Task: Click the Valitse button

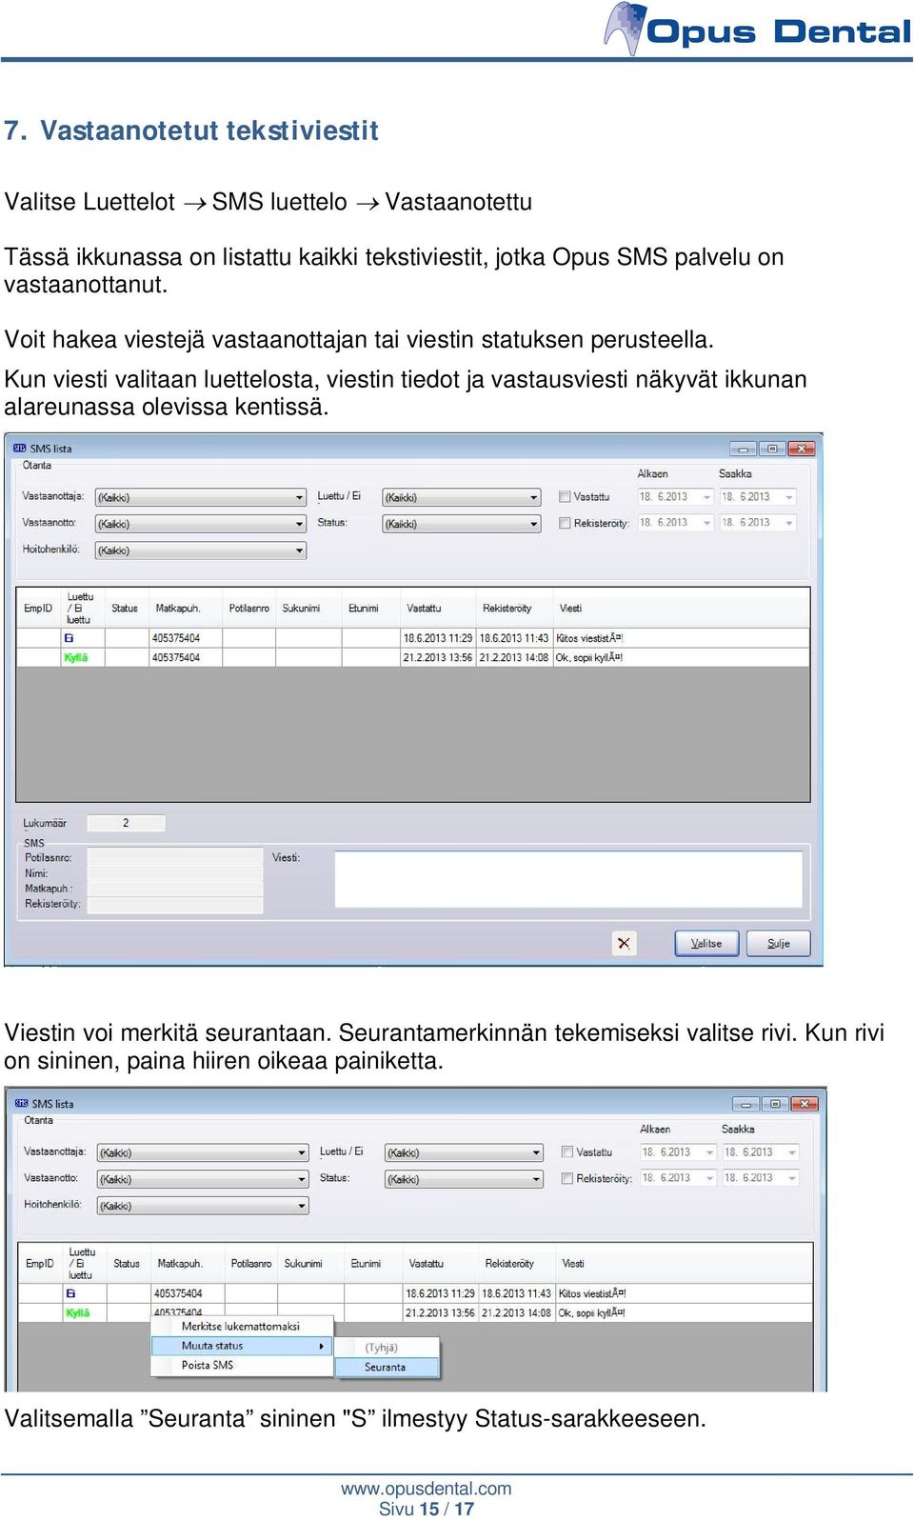Action: [x=707, y=943]
